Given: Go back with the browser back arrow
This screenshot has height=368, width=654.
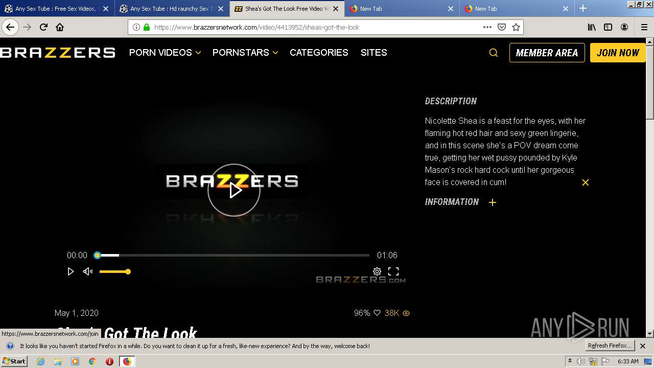Looking at the screenshot, I should click(x=10, y=27).
